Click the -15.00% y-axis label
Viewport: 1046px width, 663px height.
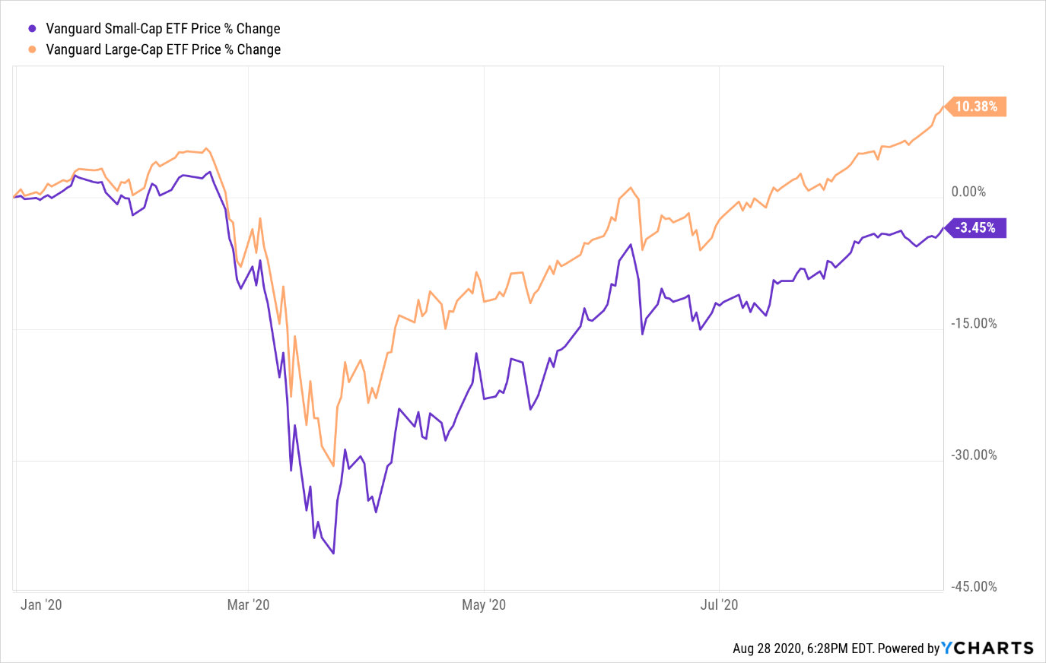(x=974, y=323)
